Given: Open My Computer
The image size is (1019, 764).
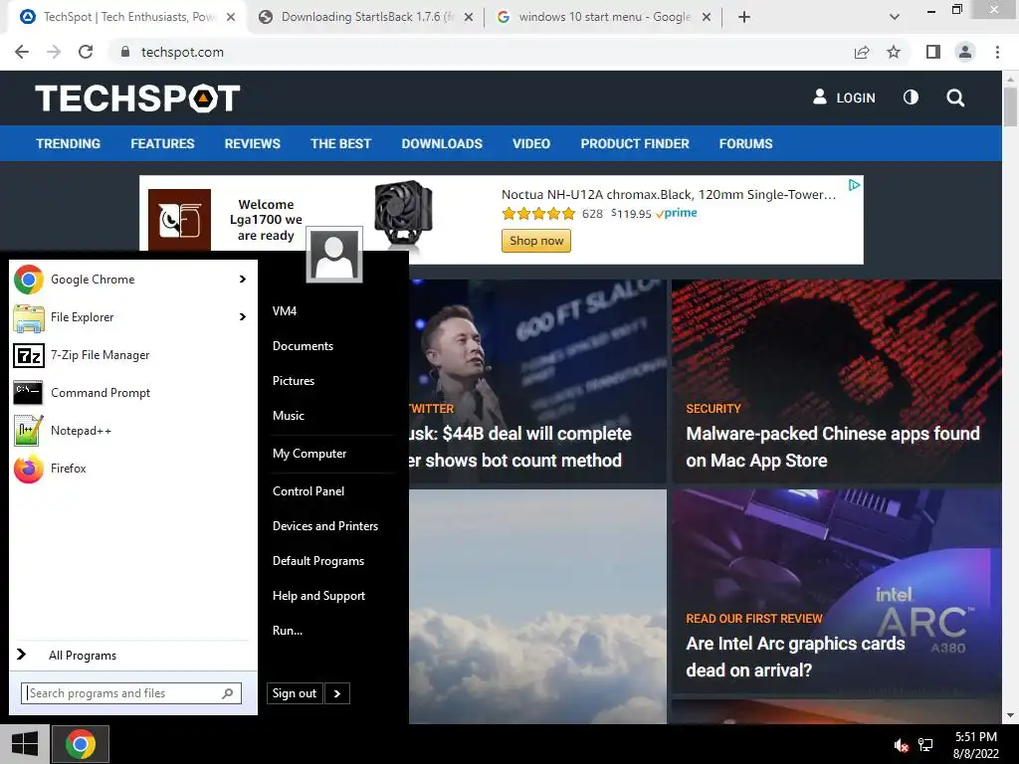Looking at the screenshot, I should 309,454.
